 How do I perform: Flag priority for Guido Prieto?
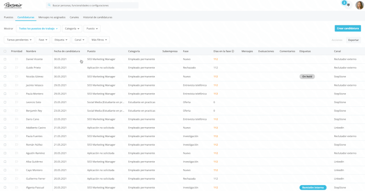[x=17, y=68]
